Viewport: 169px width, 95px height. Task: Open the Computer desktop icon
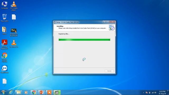click(4, 5)
